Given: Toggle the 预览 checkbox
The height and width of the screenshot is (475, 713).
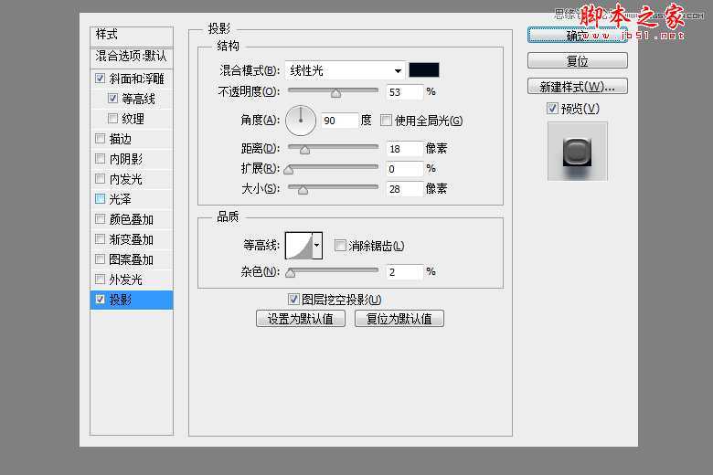Looking at the screenshot, I should [552, 109].
